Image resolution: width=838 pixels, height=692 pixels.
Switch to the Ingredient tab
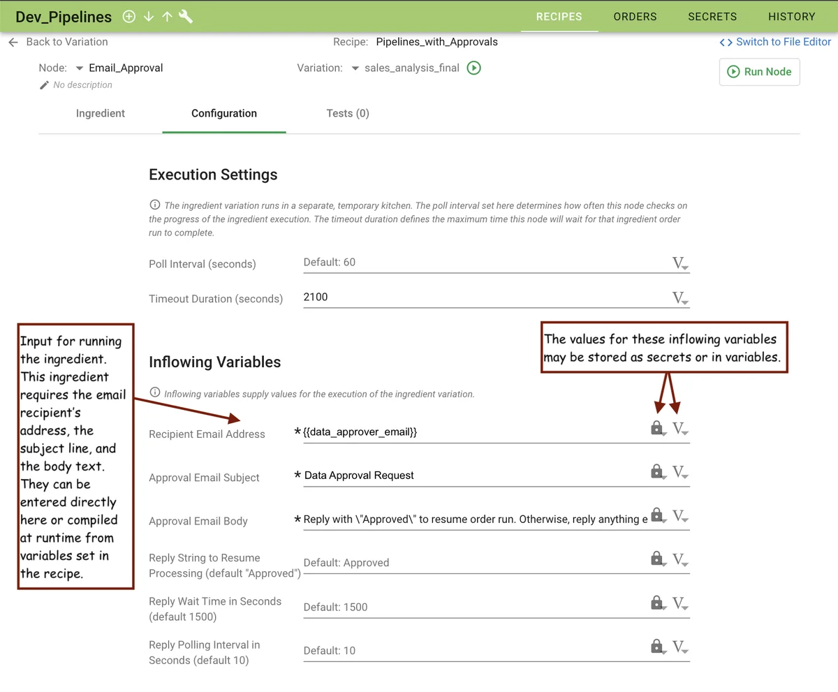101,113
